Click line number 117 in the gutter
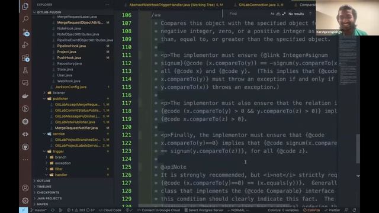 tap(127, 103)
